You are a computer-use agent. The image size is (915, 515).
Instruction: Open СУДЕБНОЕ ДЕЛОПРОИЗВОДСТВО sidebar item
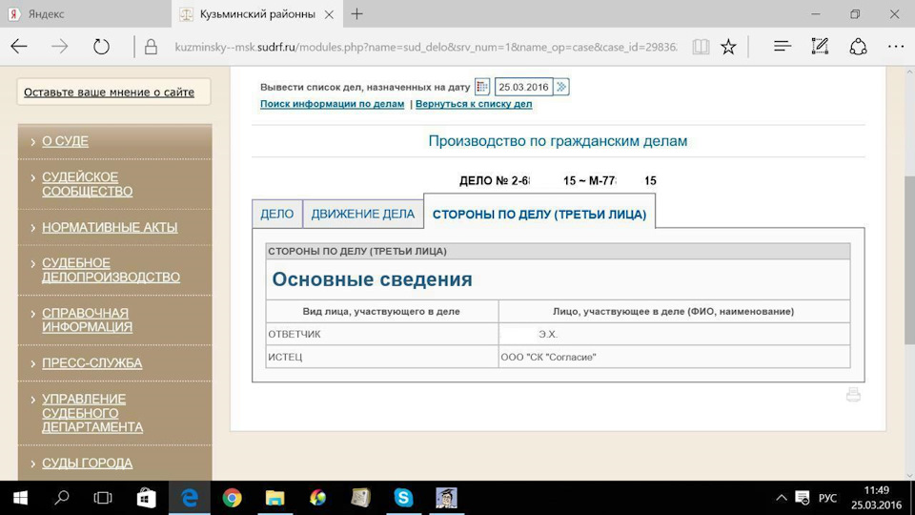point(111,270)
